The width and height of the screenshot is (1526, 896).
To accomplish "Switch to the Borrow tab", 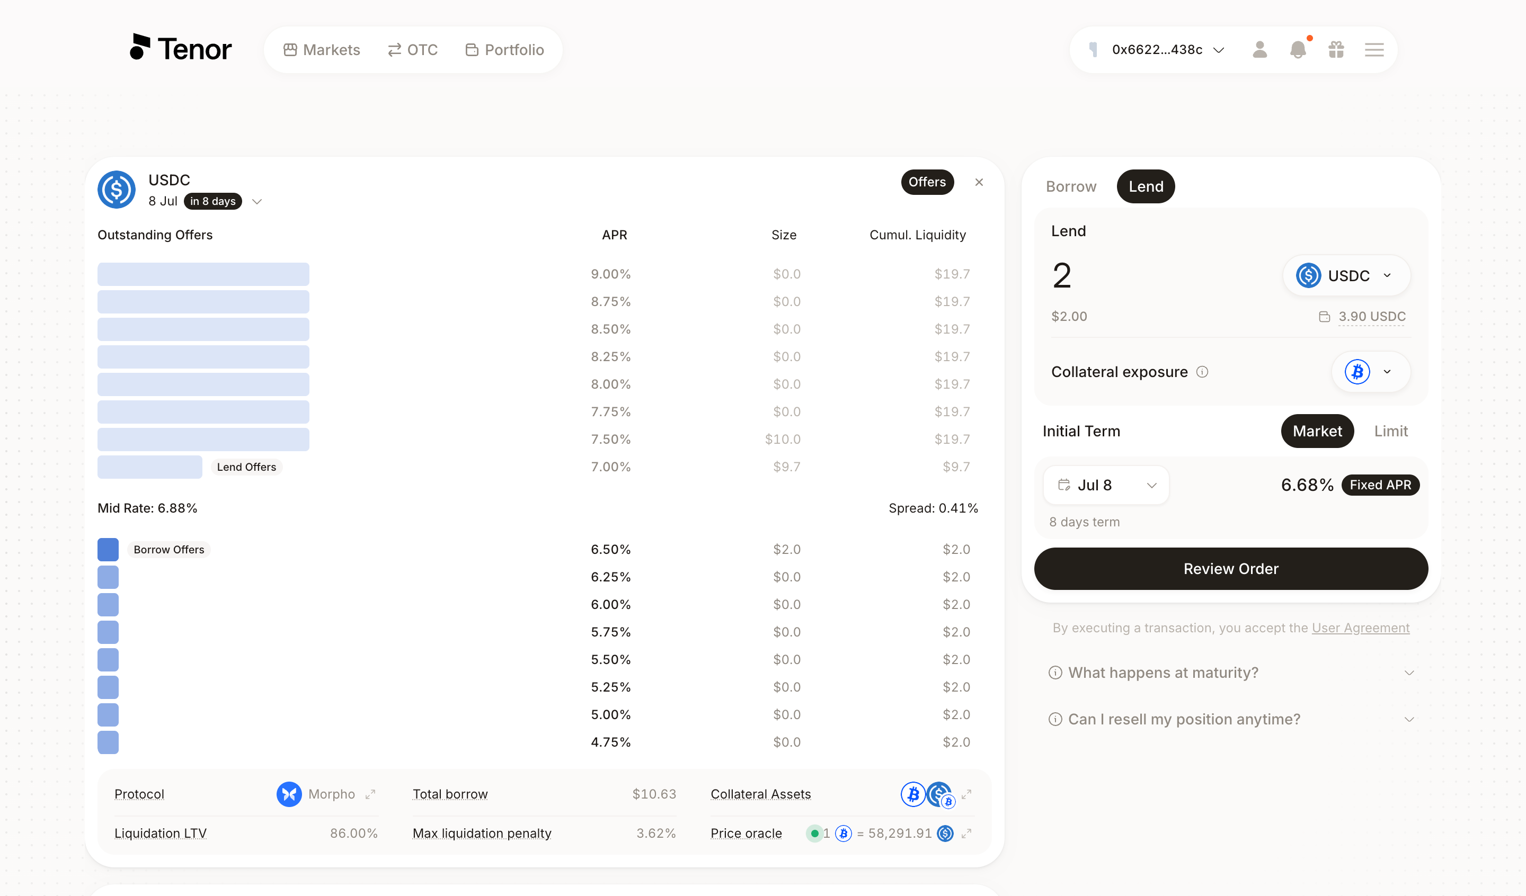I will (1071, 186).
